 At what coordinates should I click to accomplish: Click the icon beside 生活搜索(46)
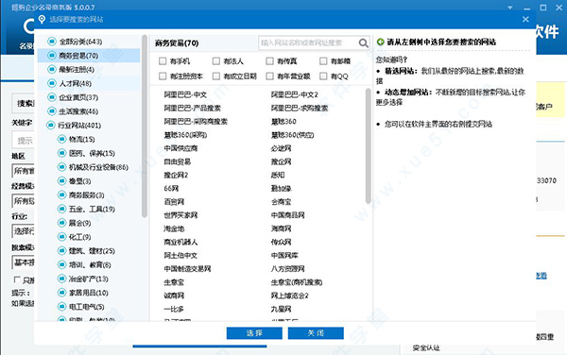(52, 111)
